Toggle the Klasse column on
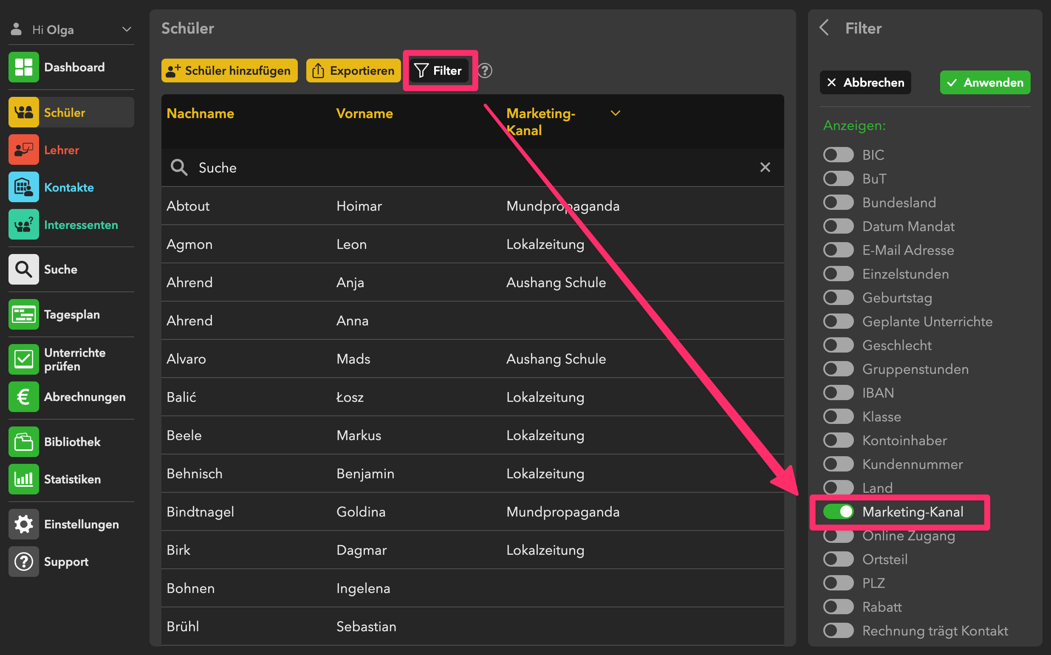The width and height of the screenshot is (1051, 655). click(838, 417)
